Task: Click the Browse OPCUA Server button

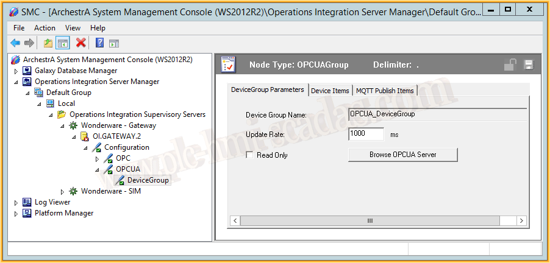Action: coord(402,155)
